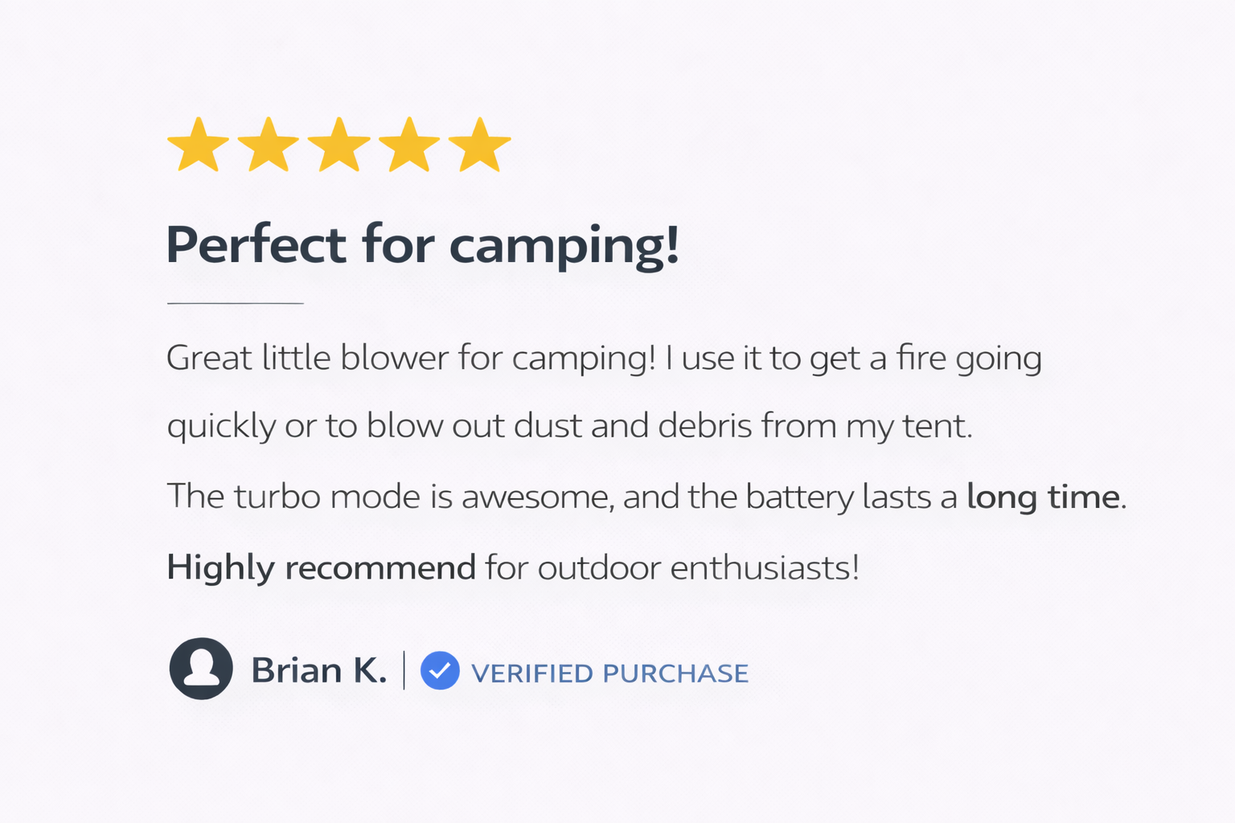The height and width of the screenshot is (823, 1235).
Task: Click the "Perfect for camping!" review title
Action: coord(423,244)
